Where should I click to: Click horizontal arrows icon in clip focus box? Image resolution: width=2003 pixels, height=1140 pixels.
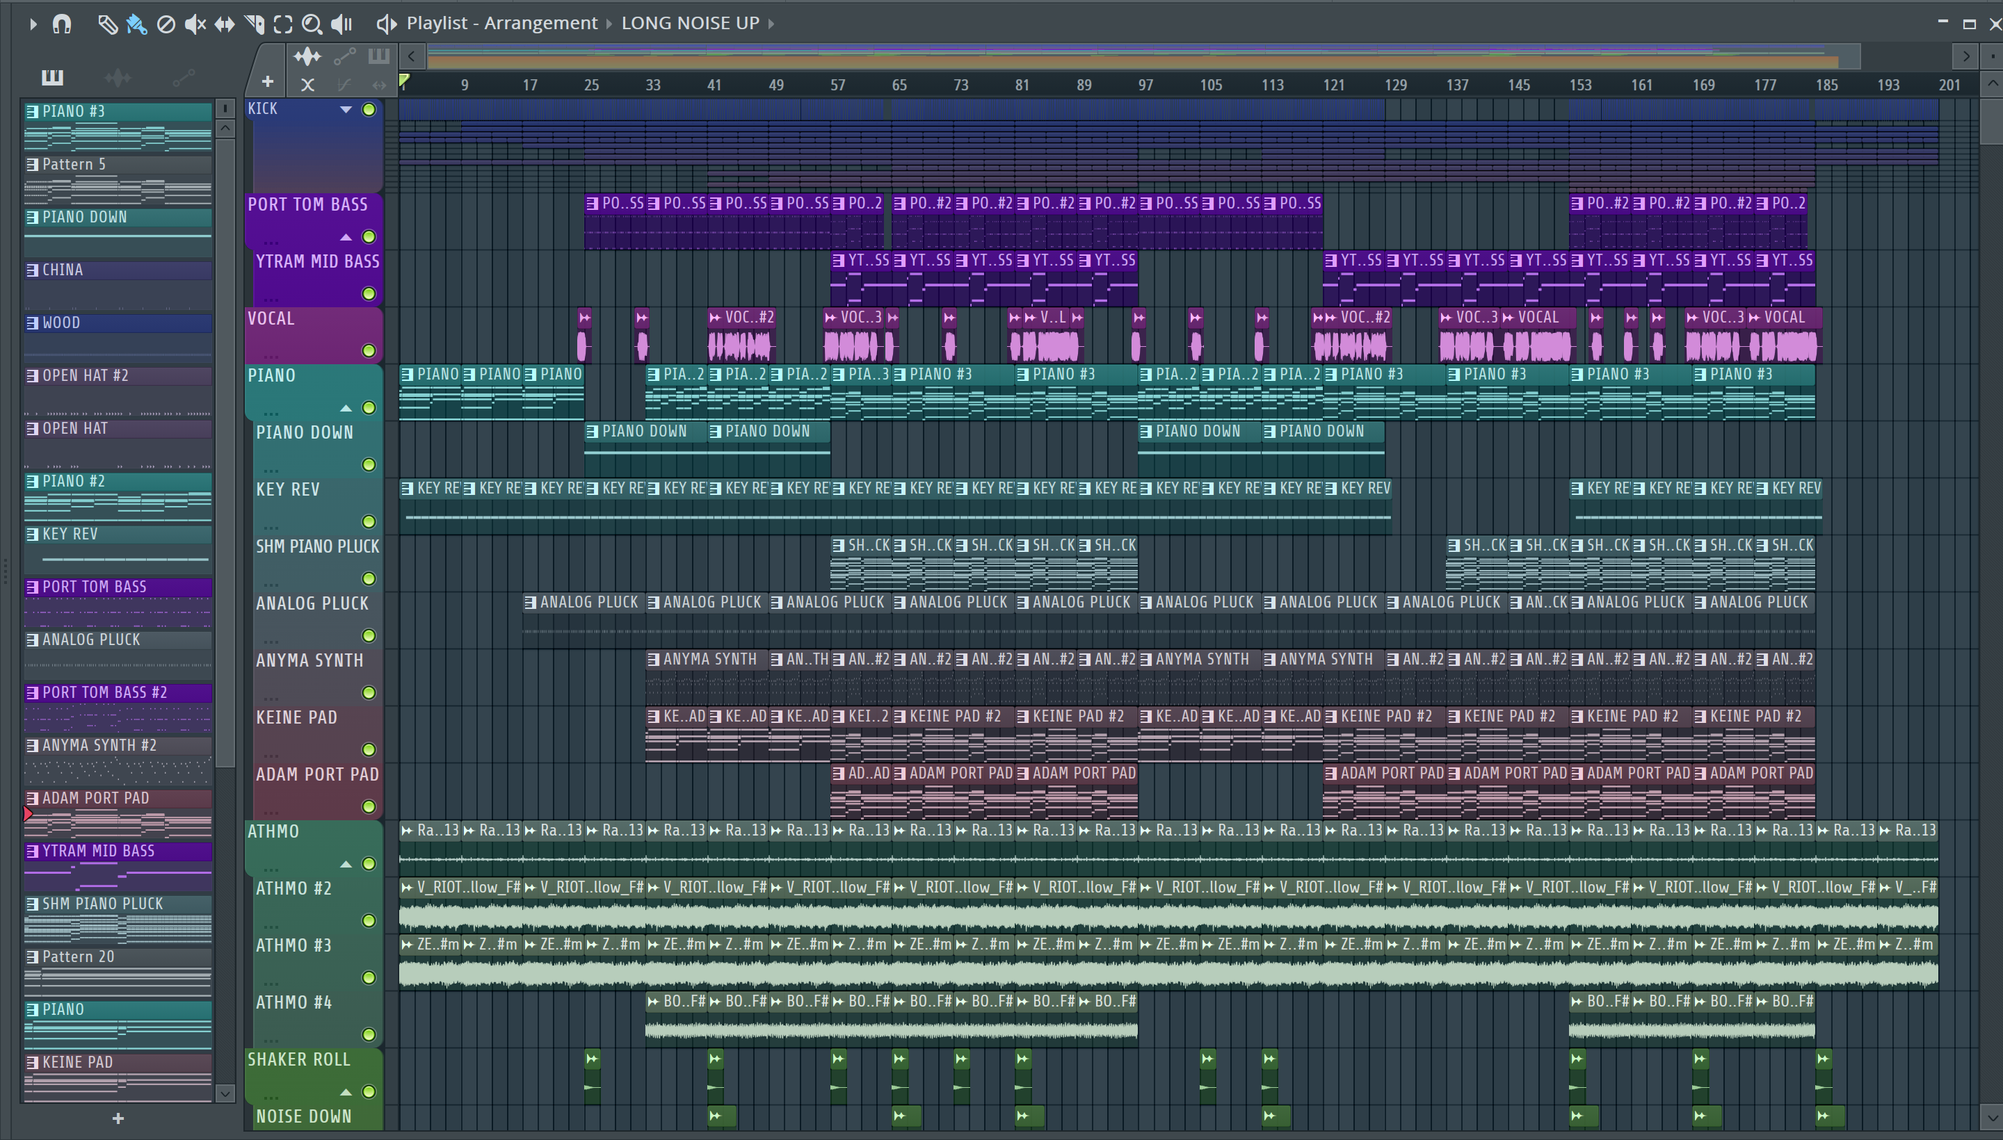click(379, 85)
